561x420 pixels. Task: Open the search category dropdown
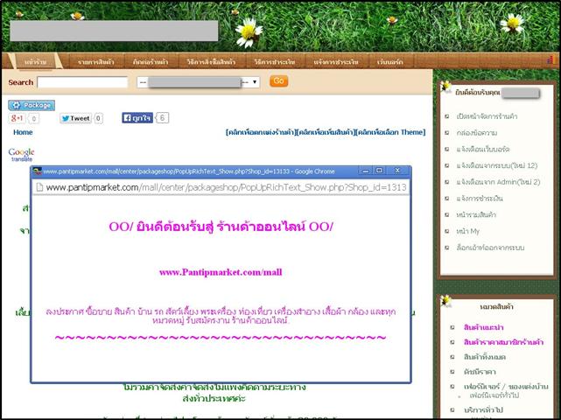point(198,82)
